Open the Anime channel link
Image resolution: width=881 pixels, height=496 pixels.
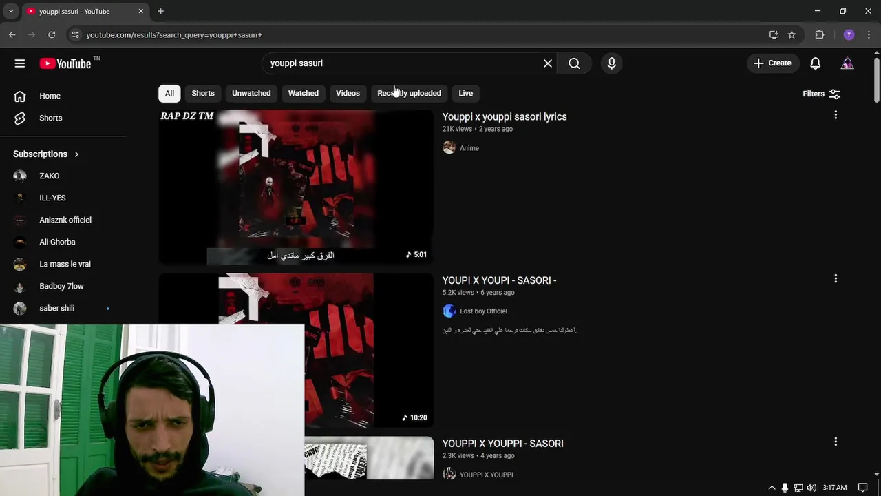pyautogui.click(x=469, y=148)
